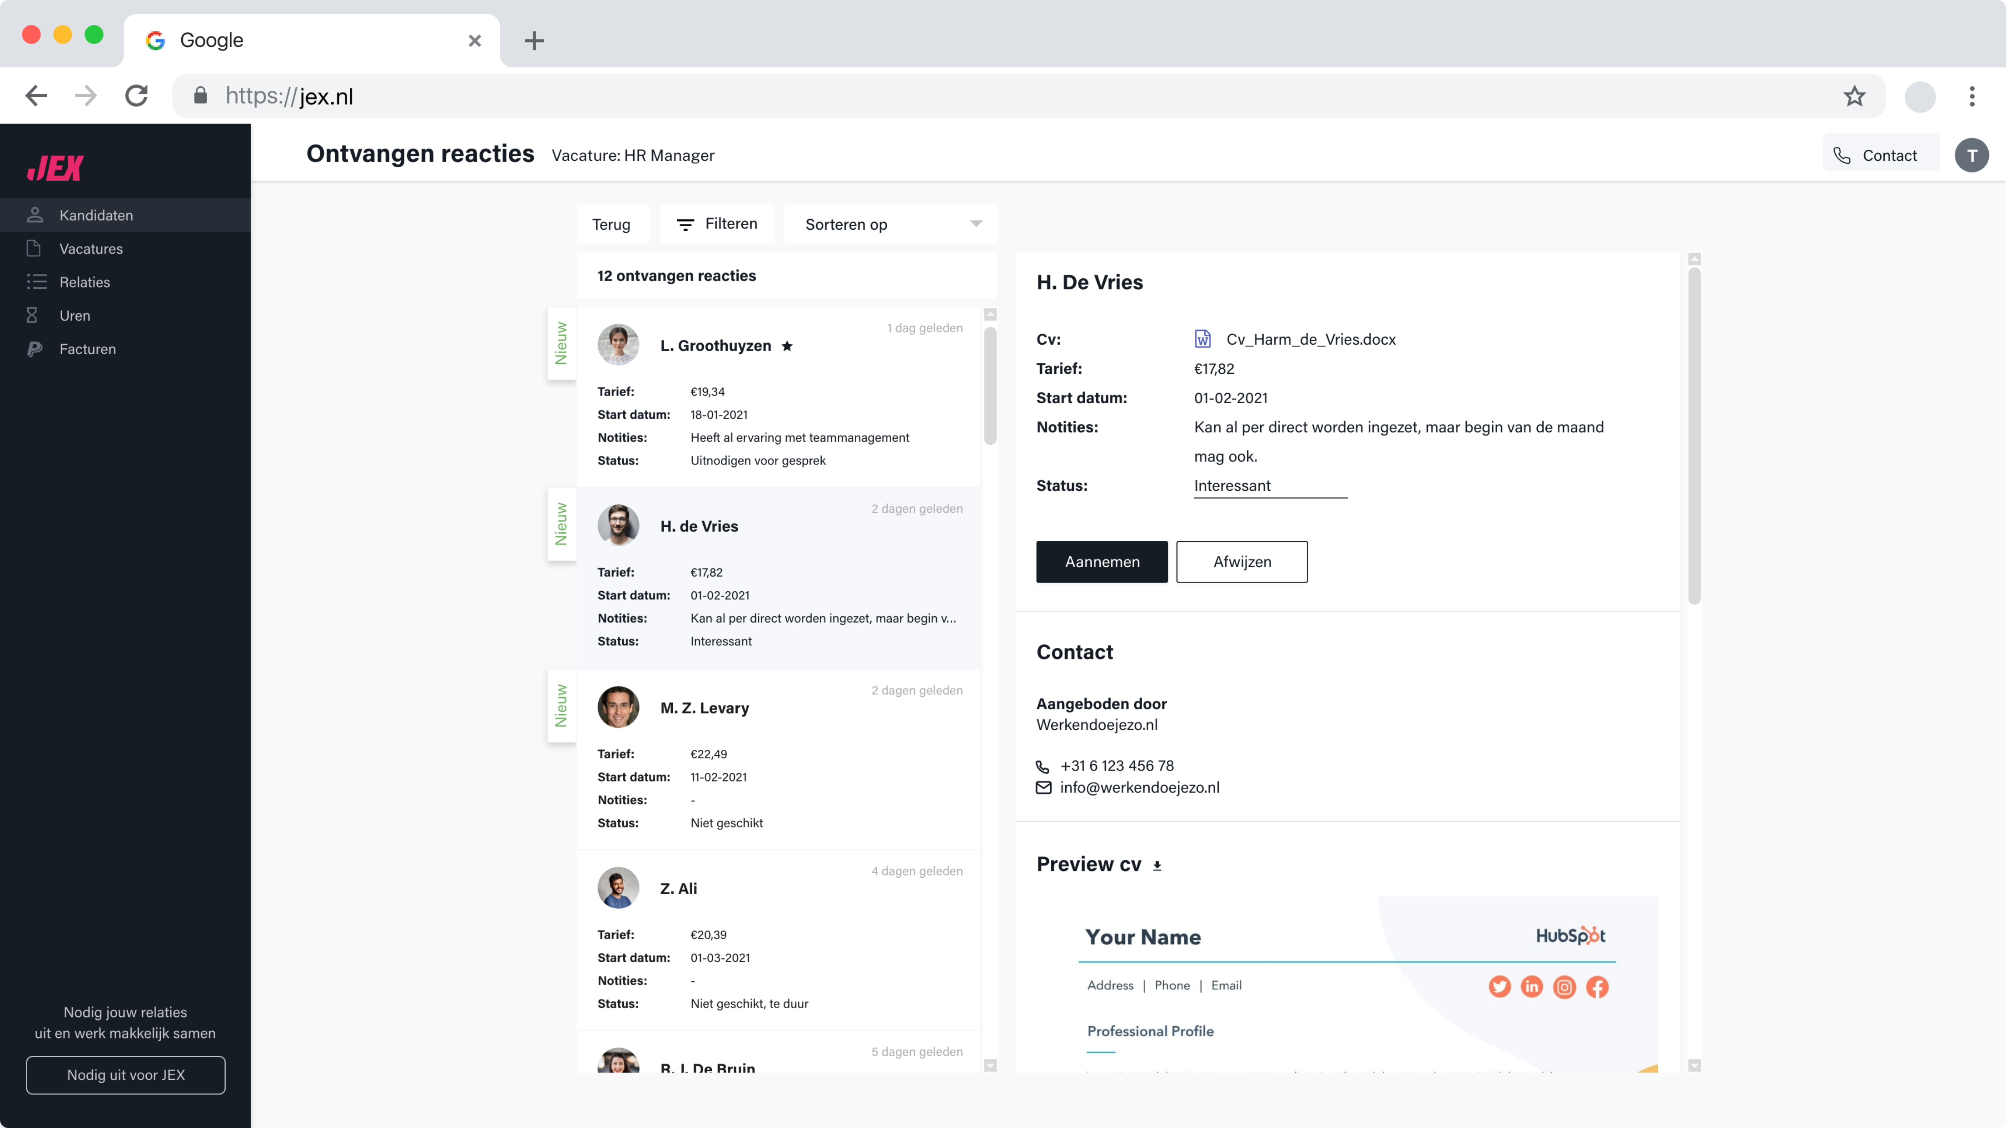
Task: Click the Word document icon of CV
Action: (x=1202, y=339)
